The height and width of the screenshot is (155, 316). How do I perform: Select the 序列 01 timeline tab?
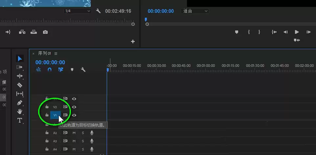45,53
